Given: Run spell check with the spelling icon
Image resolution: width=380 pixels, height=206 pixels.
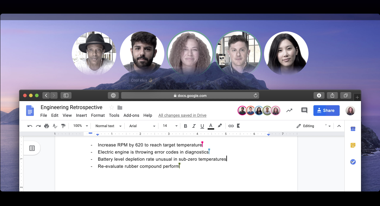Looking at the screenshot, I should pos(55,126).
